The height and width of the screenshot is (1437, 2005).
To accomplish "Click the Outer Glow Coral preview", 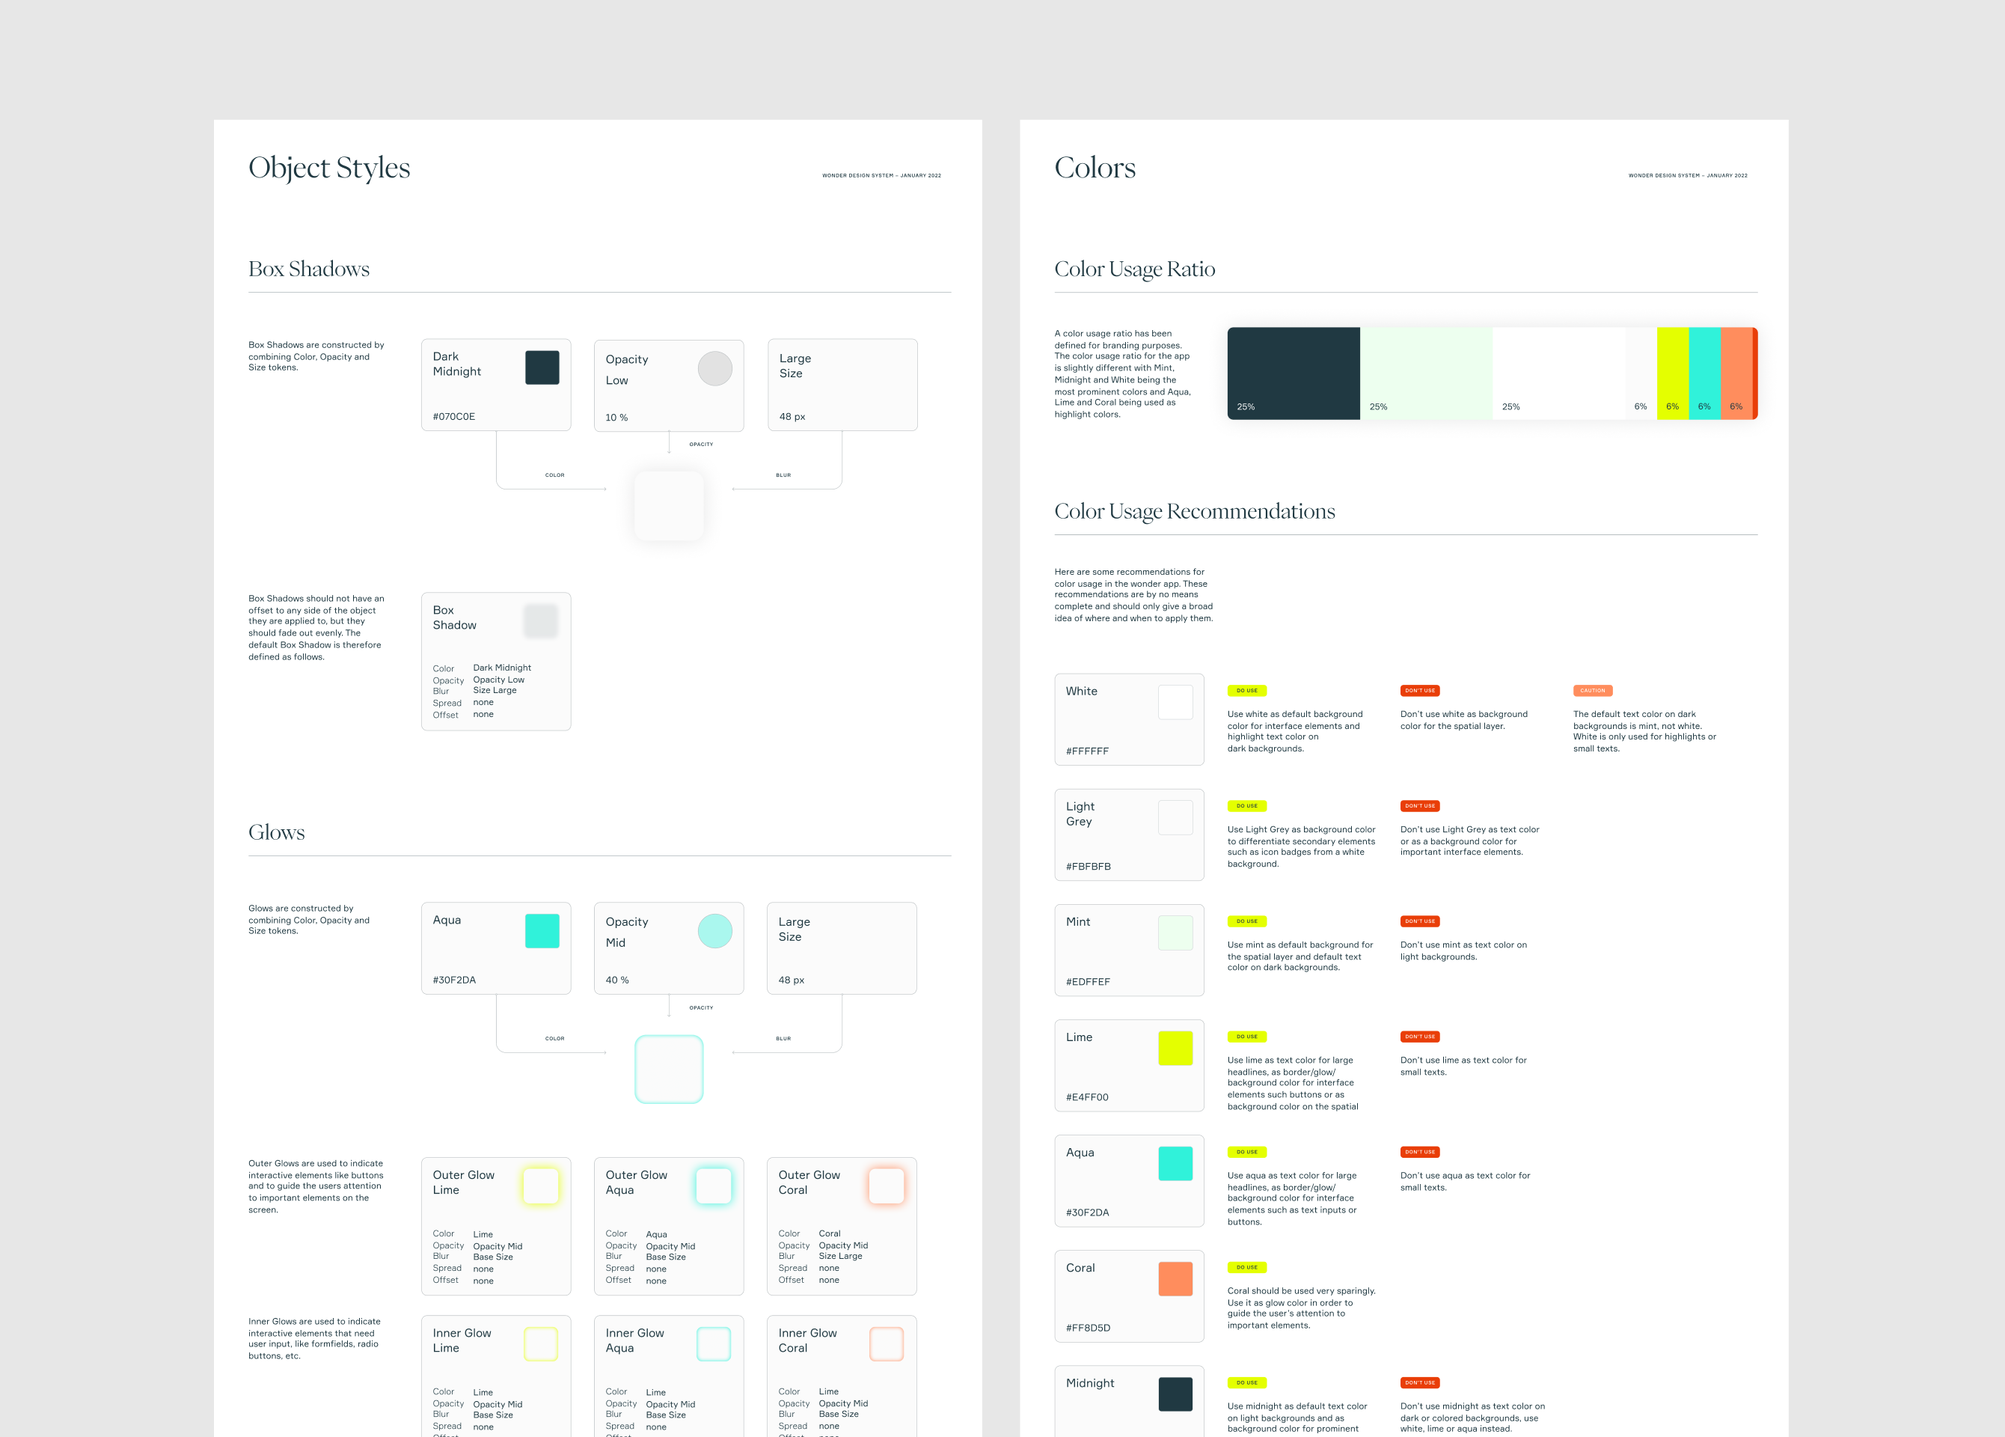I will click(887, 1187).
